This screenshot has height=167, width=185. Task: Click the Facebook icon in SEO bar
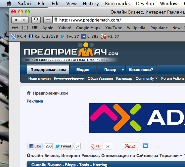83,36
